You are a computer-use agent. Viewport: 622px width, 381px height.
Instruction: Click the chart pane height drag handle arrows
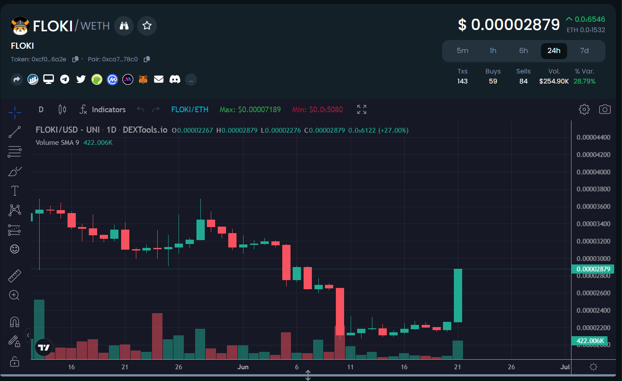click(x=308, y=375)
